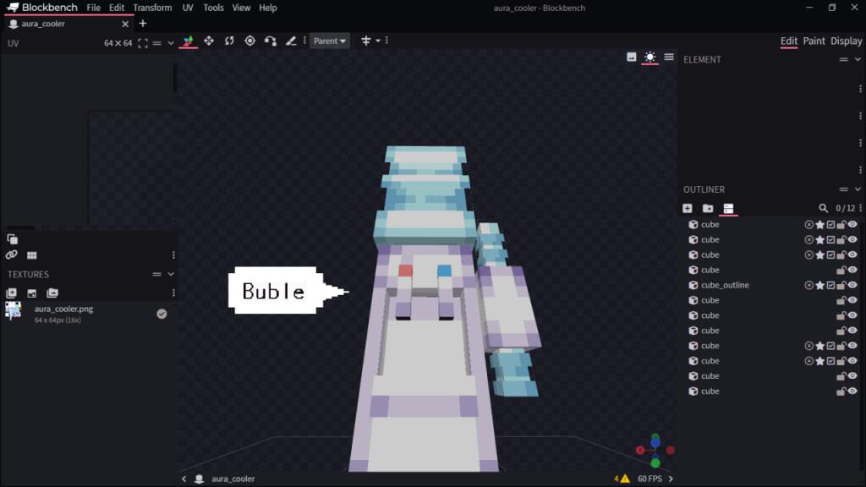Collapse the Outliner panel chevron
Viewport: 866px width, 487px height.
click(858, 189)
